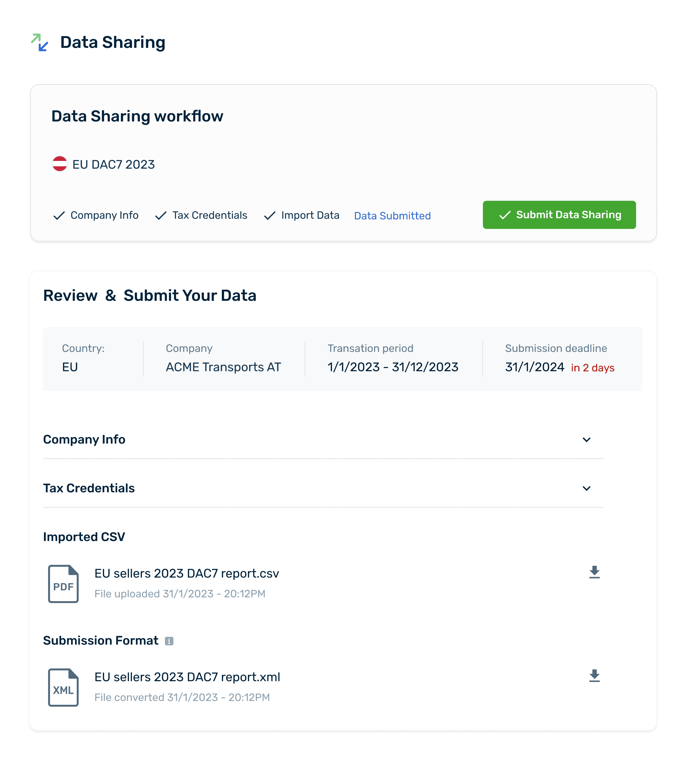Screen dimensions: 686x759
Task: Click the Company Info accordion heading
Action: 84,439
